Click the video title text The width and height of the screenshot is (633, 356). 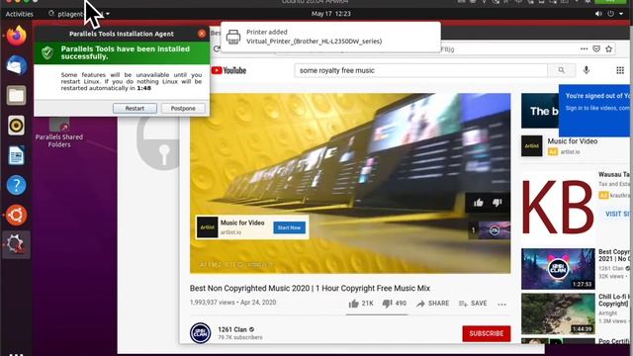310,288
